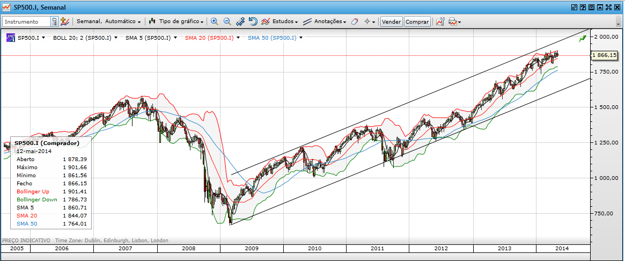Image resolution: width=625 pixels, height=261 pixels.
Task: Open chart settings wrench icon
Action: tap(440, 21)
